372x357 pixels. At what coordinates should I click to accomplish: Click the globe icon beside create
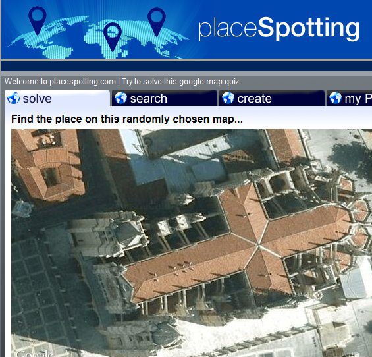228,98
